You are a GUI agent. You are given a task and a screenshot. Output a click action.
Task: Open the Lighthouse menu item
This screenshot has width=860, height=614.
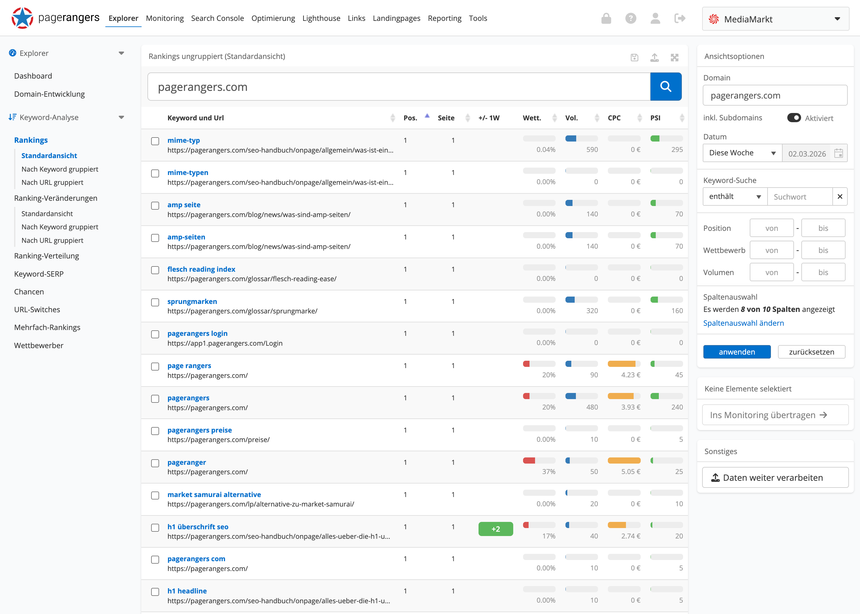[x=321, y=18]
